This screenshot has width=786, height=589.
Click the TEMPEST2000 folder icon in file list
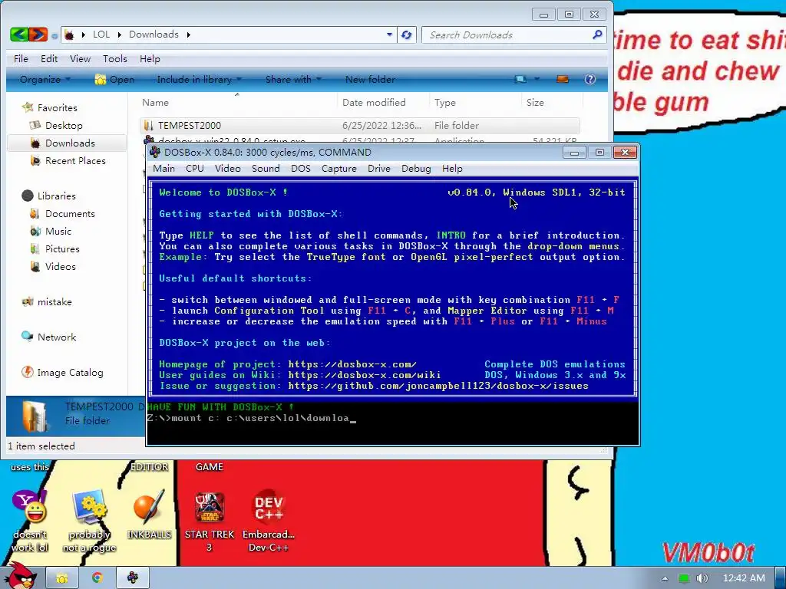tap(148, 125)
